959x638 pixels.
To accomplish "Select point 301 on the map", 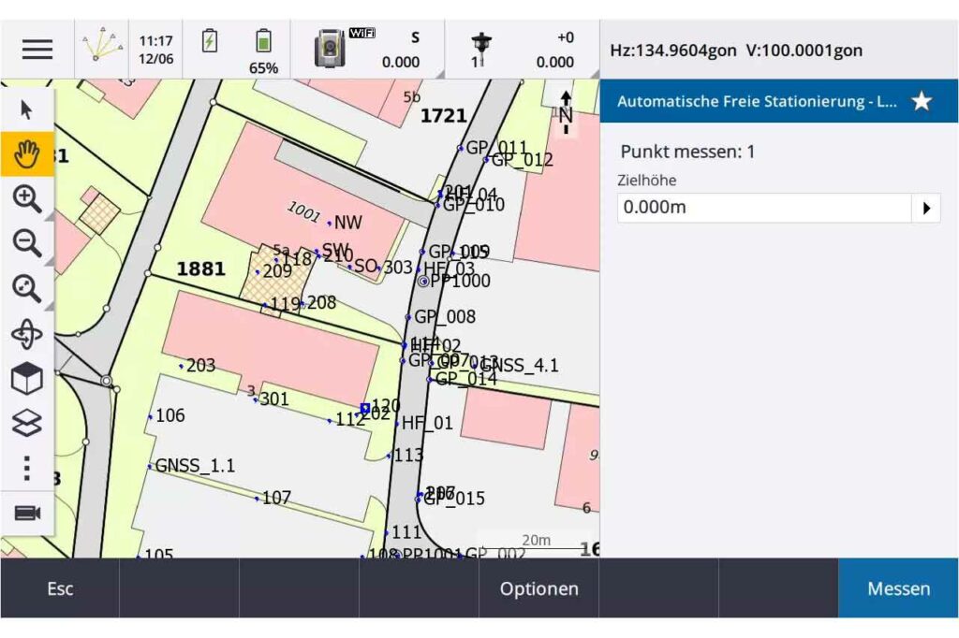I will [255, 400].
